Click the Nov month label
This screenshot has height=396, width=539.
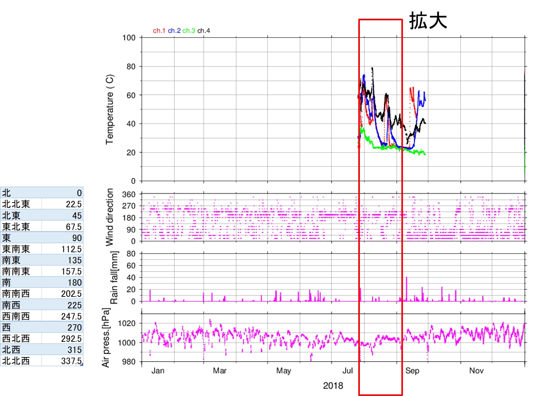pos(476,371)
